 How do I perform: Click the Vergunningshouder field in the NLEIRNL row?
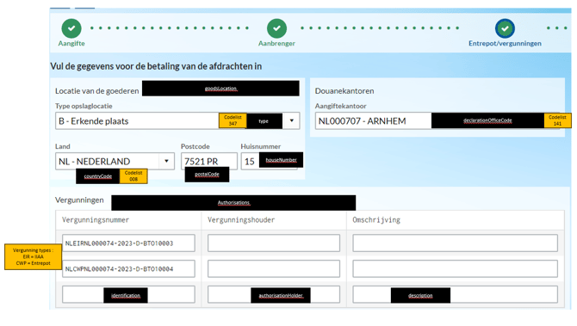point(274,243)
